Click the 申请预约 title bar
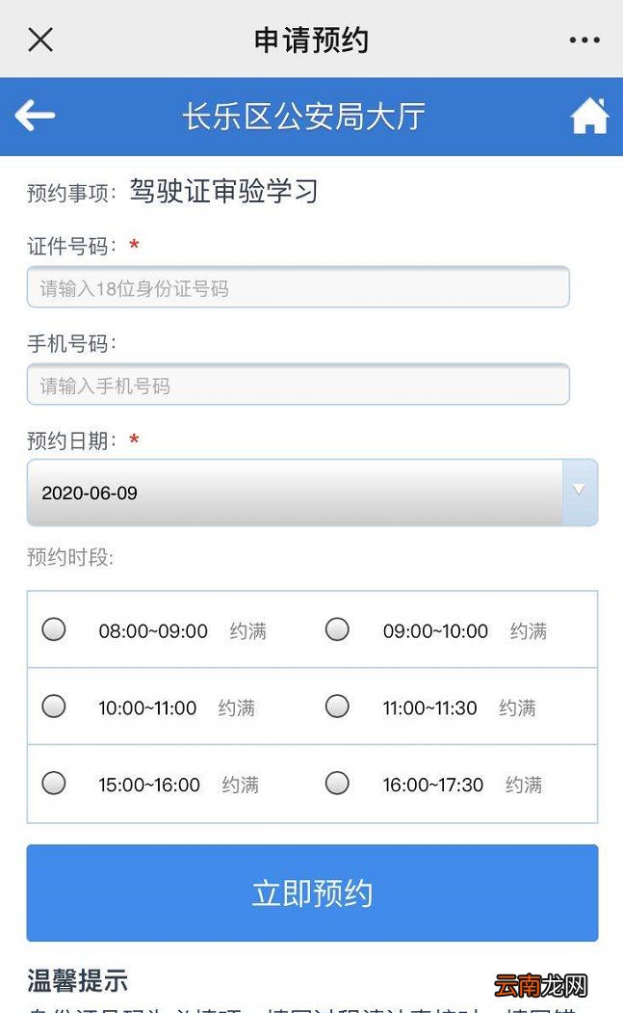 (311, 40)
